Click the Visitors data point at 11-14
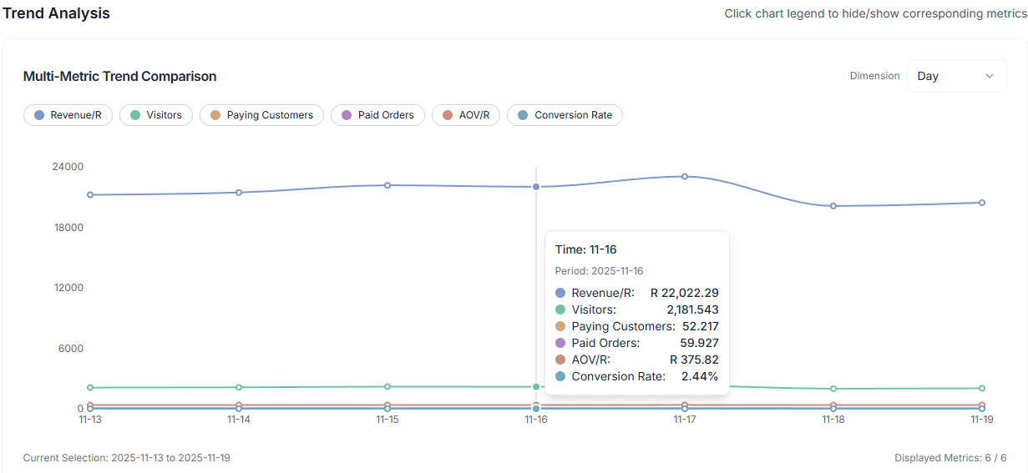This screenshot has width=1028, height=473. tap(239, 387)
